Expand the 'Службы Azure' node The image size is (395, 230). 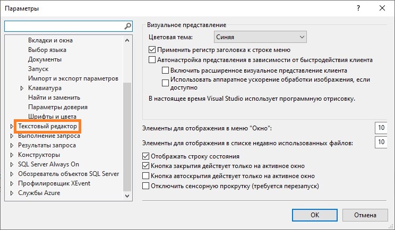click(x=12, y=193)
